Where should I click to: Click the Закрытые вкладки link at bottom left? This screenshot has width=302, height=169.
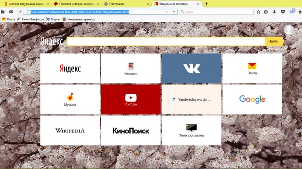(x=55, y=150)
